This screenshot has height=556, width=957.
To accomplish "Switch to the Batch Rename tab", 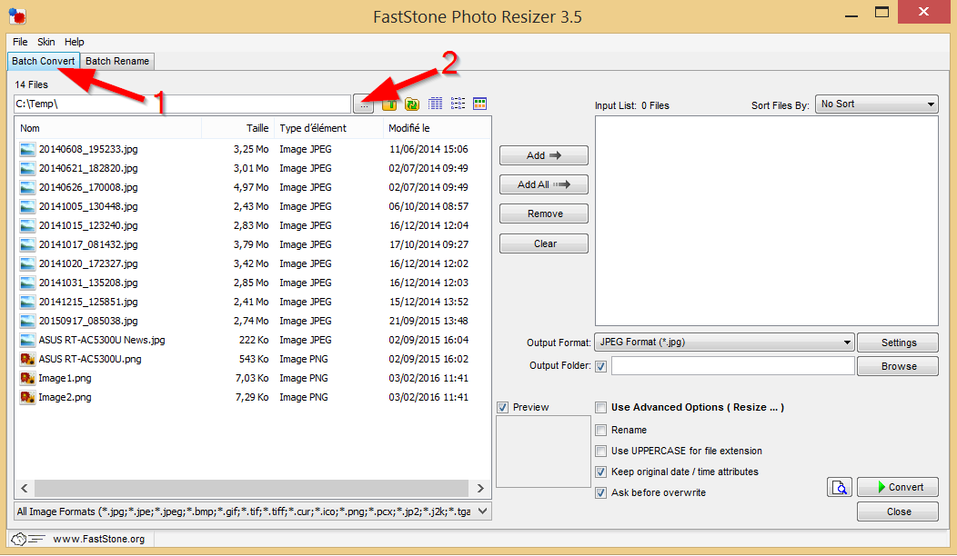I will [x=117, y=61].
